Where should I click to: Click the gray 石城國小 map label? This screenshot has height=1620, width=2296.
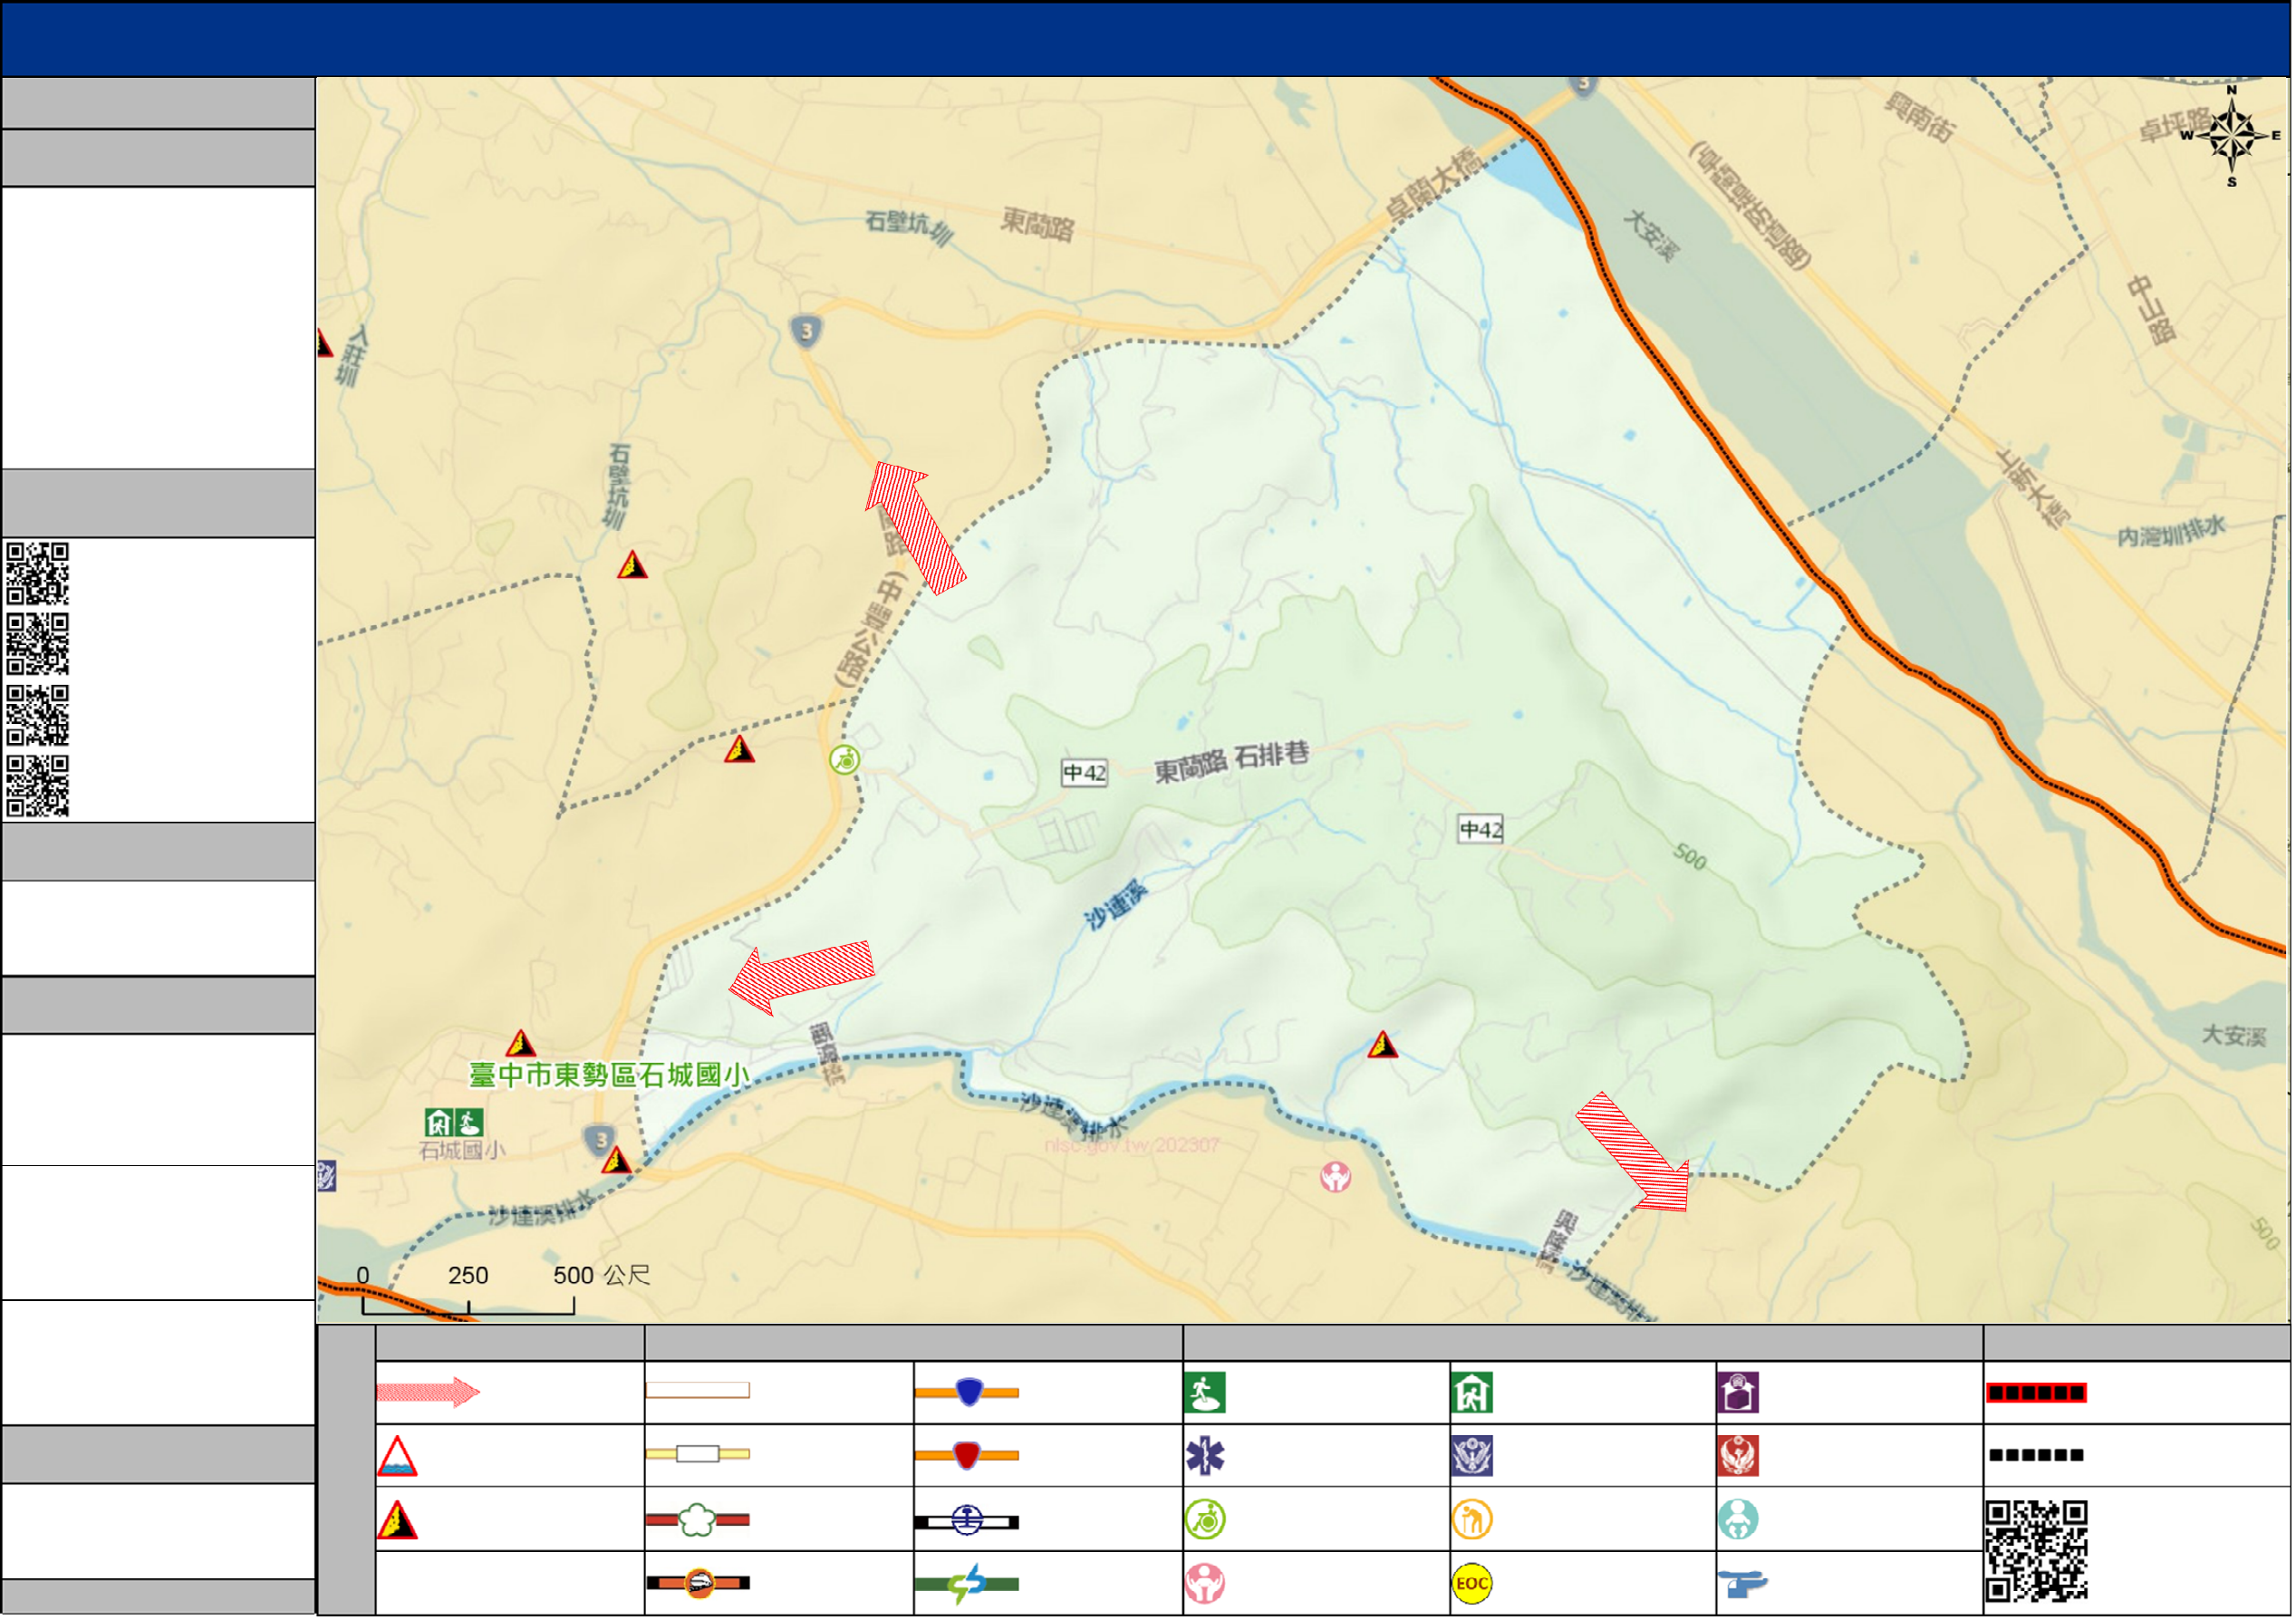click(x=463, y=1152)
